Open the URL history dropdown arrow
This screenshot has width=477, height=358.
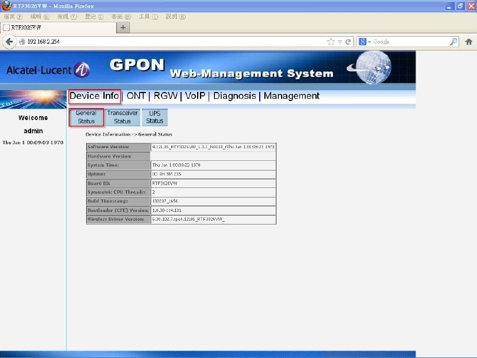click(340, 42)
